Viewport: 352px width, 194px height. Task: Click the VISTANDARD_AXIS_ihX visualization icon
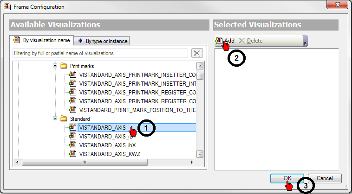(72, 145)
